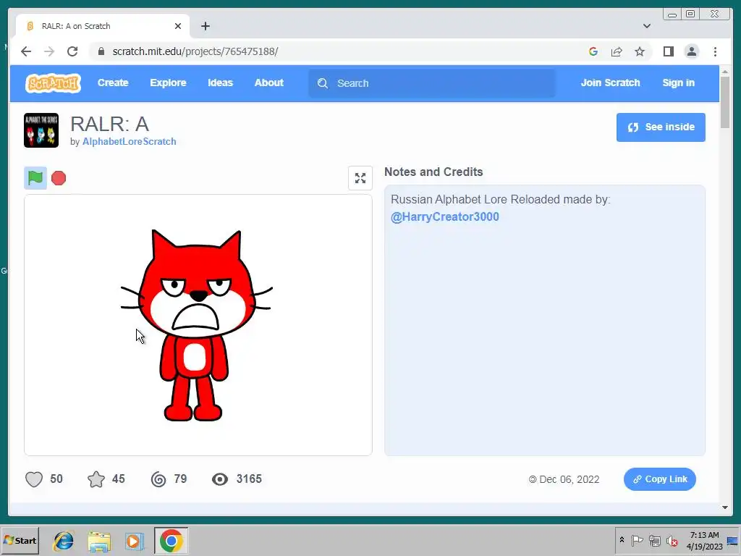Viewport: 741px width, 556px height.
Task: View remixes via the spiral icon
Action: tap(158, 479)
